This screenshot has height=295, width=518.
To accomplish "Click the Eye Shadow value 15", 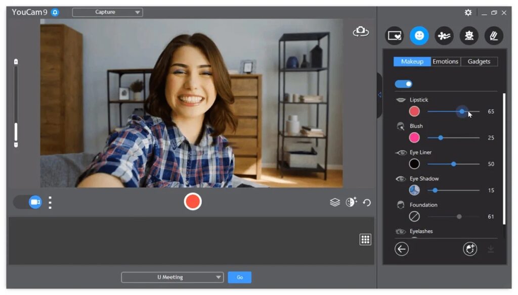I will 491,190.
